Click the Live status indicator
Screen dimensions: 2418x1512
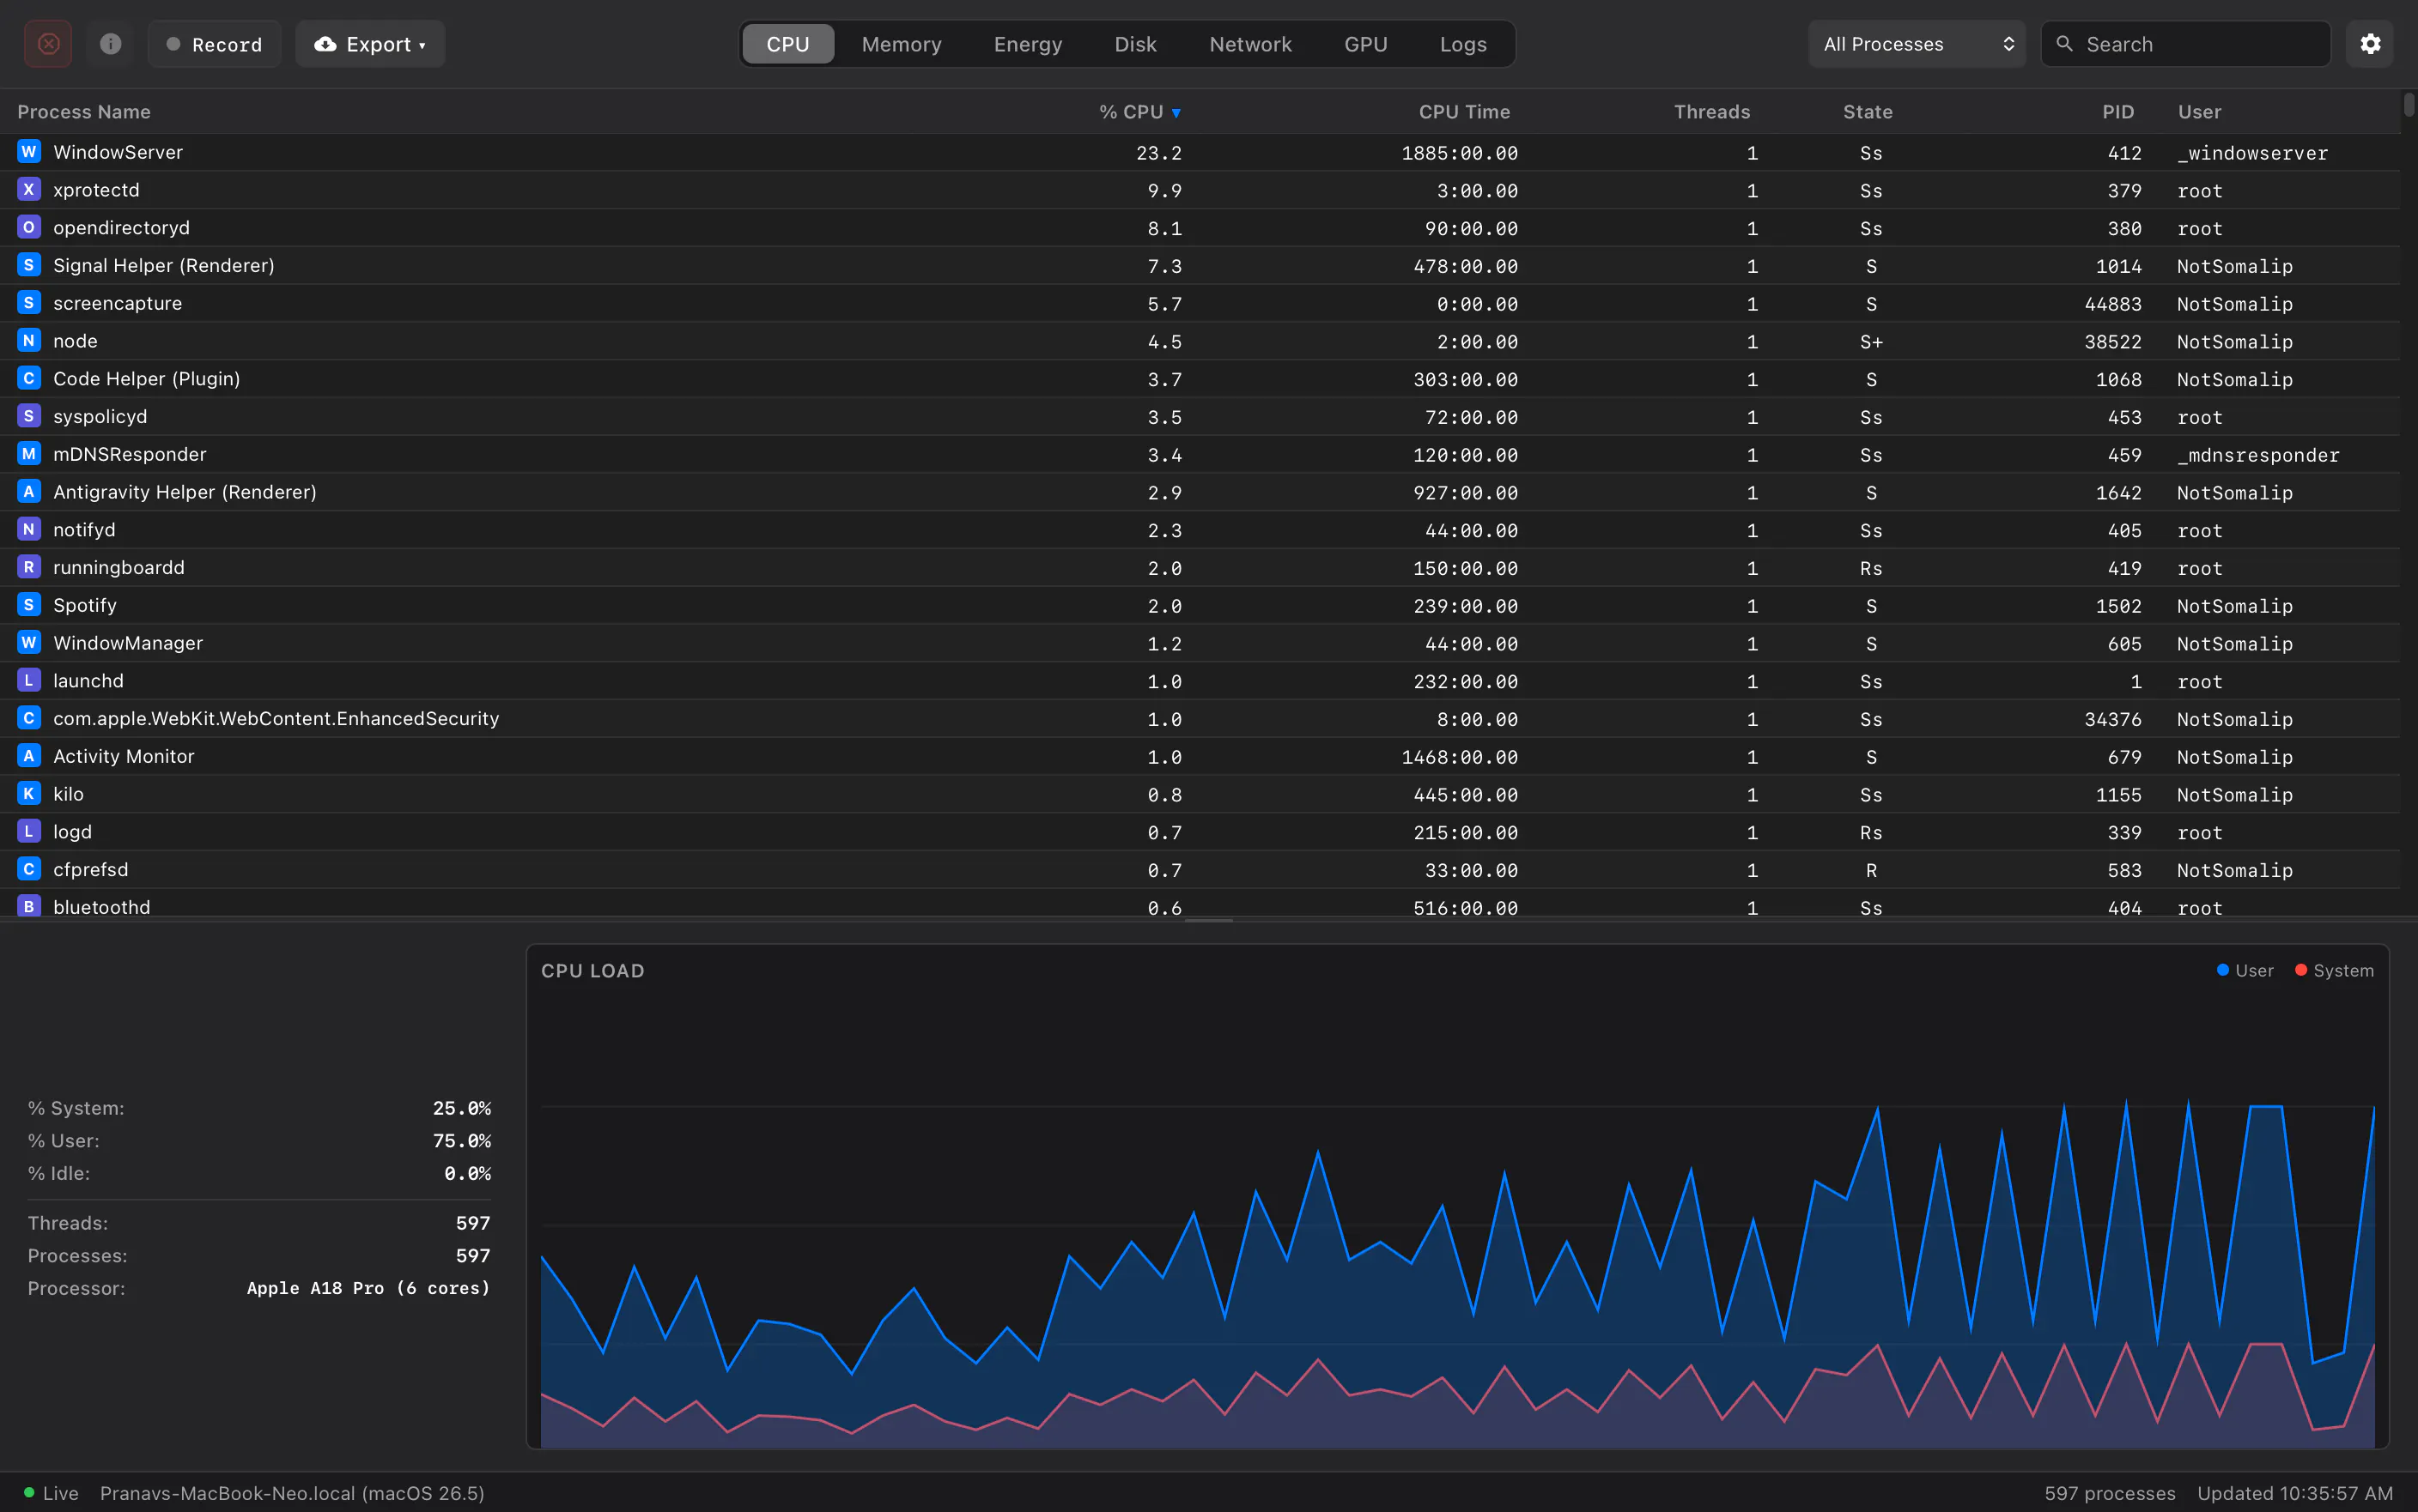(51, 1493)
